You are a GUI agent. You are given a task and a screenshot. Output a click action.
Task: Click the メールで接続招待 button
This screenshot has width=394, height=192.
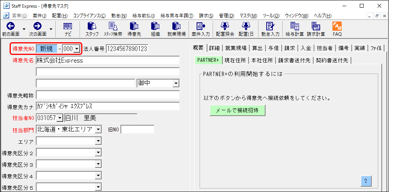[237, 110]
